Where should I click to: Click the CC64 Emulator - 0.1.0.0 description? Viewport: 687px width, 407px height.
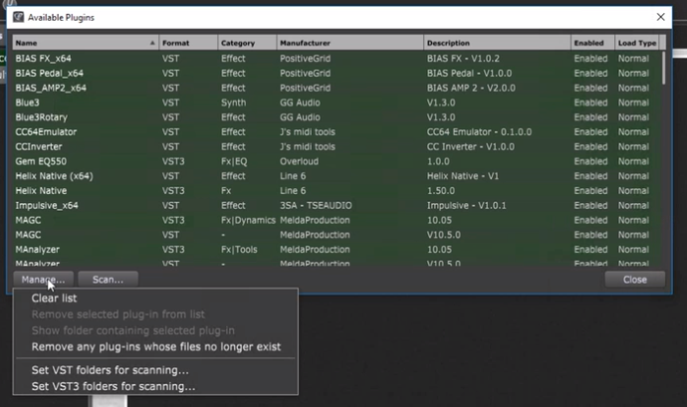pyautogui.click(x=479, y=132)
